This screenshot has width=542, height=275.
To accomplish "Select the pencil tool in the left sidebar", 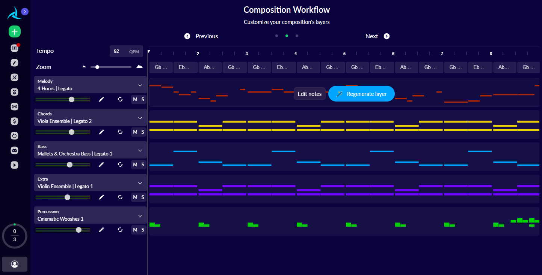I will click(x=14, y=63).
